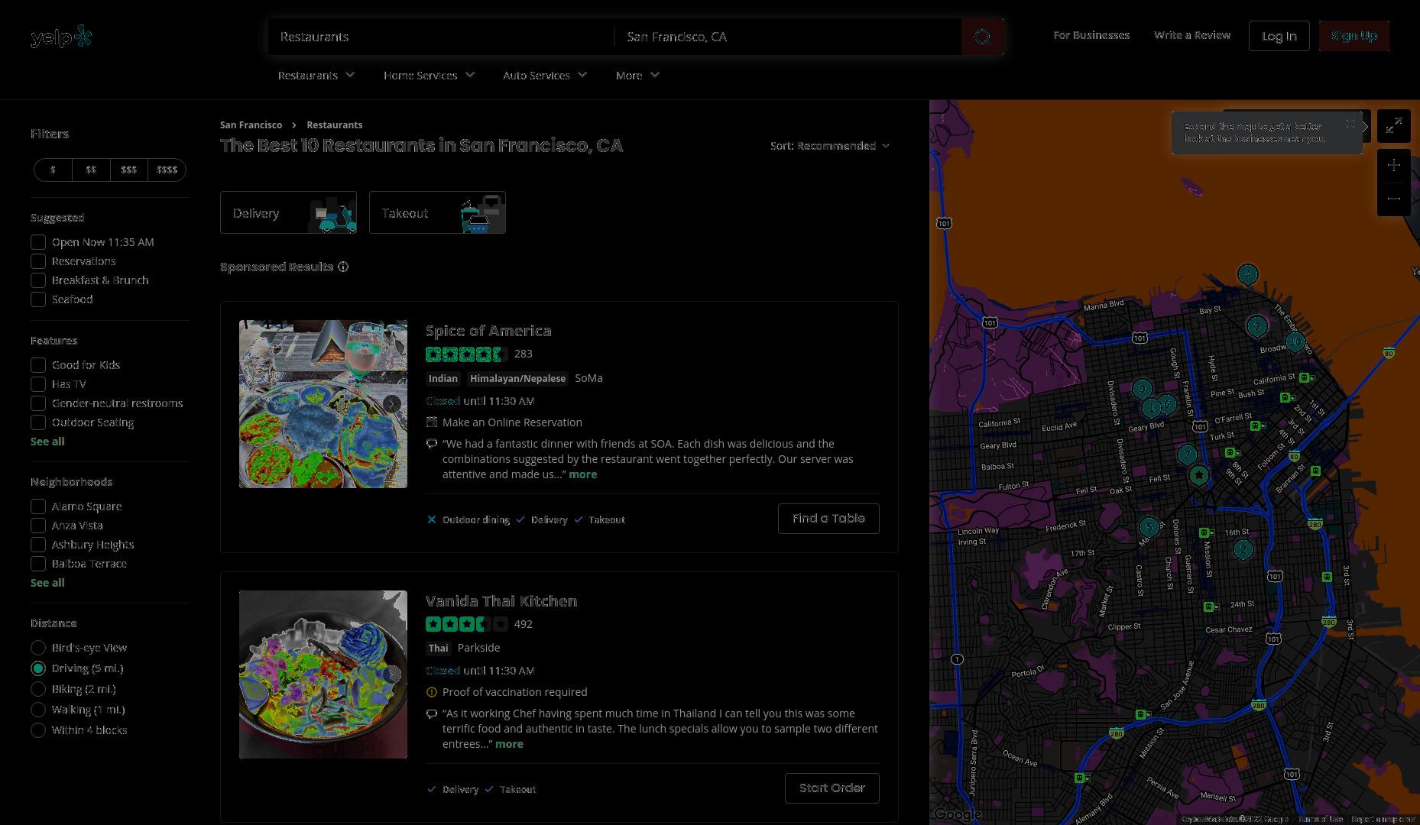Viewport: 1420px width, 825px height.
Task: Click the star map marker
Action: [x=1199, y=476]
